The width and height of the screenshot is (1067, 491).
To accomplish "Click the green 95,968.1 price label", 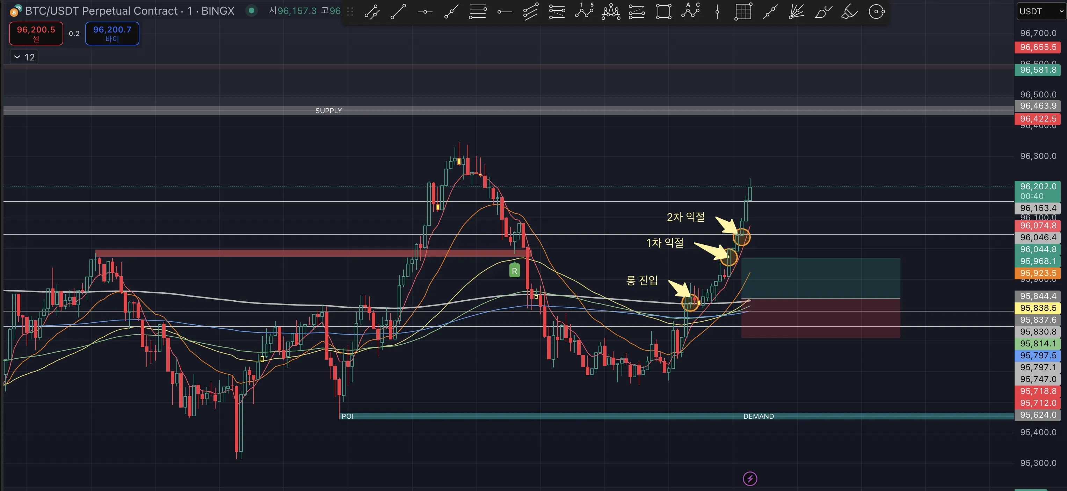I will point(1037,261).
